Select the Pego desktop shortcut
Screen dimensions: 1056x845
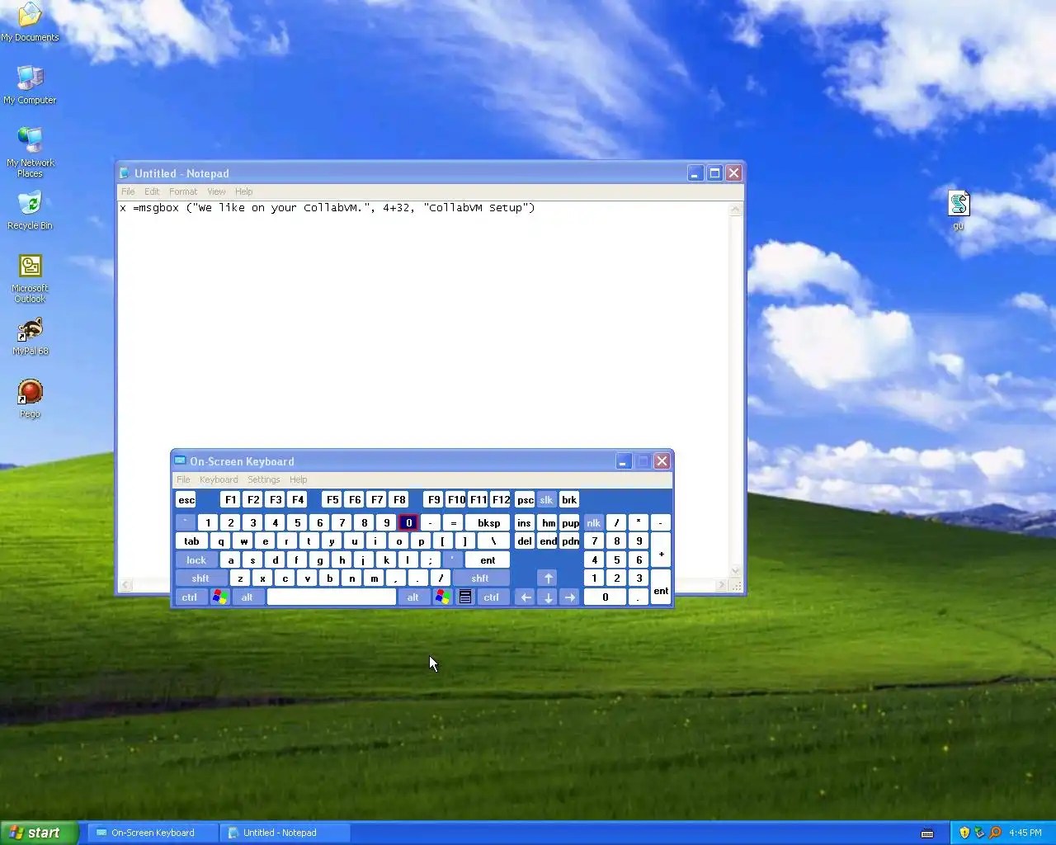(x=30, y=399)
